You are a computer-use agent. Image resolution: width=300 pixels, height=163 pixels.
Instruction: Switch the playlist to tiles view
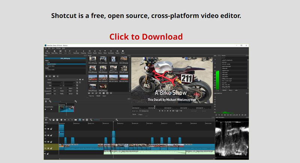[x=103, y=93]
